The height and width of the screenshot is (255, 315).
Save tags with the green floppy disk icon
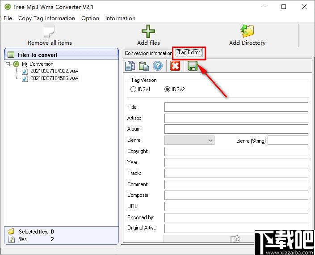[x=193, y=66]
